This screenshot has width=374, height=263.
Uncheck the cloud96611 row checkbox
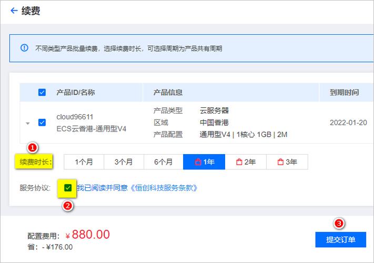pyautogui.click(x=42, y=123)
